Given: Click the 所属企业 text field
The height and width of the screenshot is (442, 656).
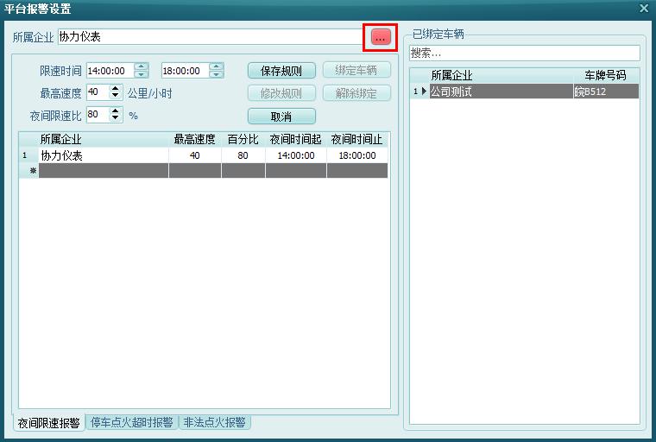Looking at the screenshot, I should click(x=211, y=37).
